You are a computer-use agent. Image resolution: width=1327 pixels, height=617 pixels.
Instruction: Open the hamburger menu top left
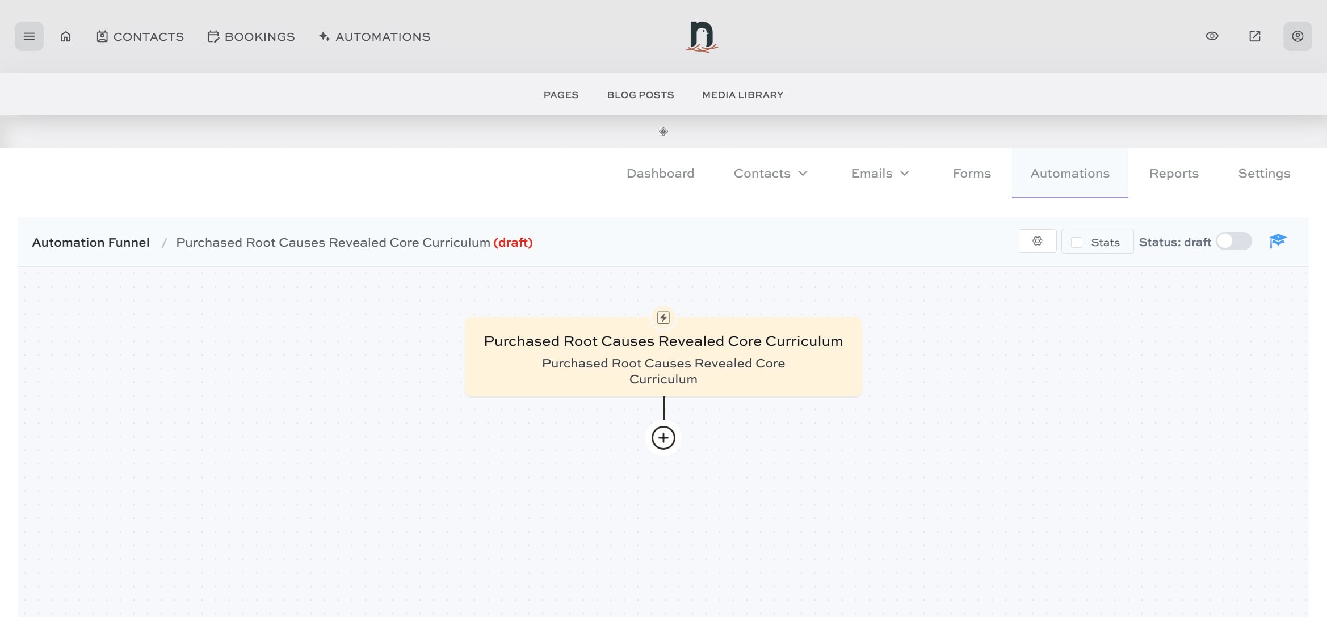[29, 36]
